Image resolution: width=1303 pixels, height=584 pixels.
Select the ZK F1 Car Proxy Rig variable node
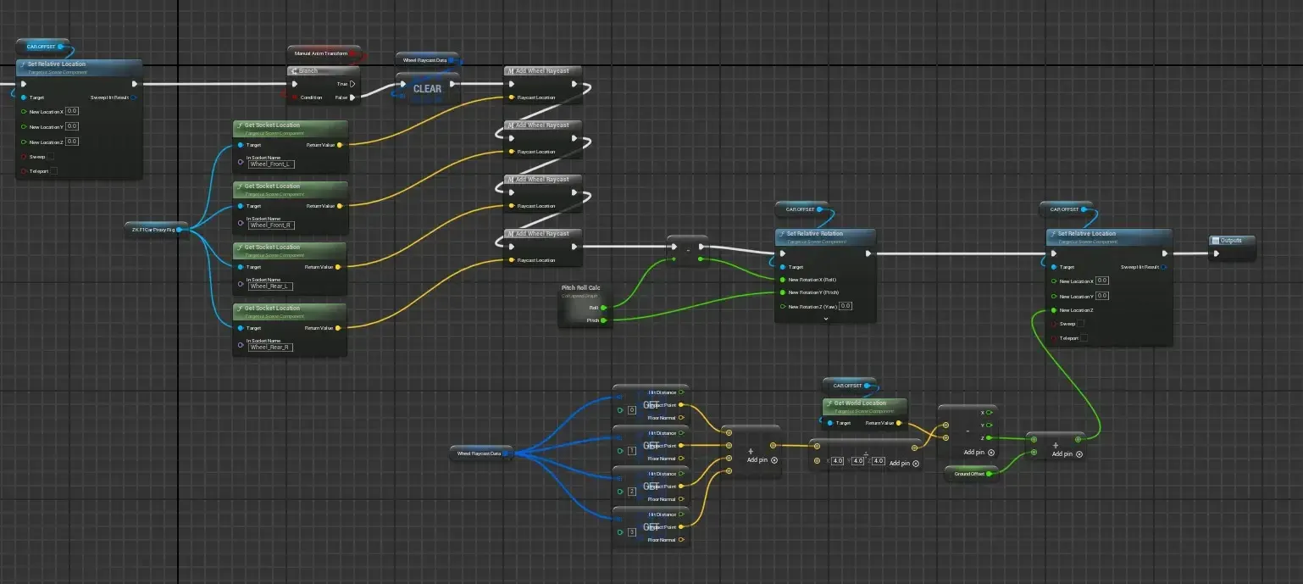coord(157,229)
